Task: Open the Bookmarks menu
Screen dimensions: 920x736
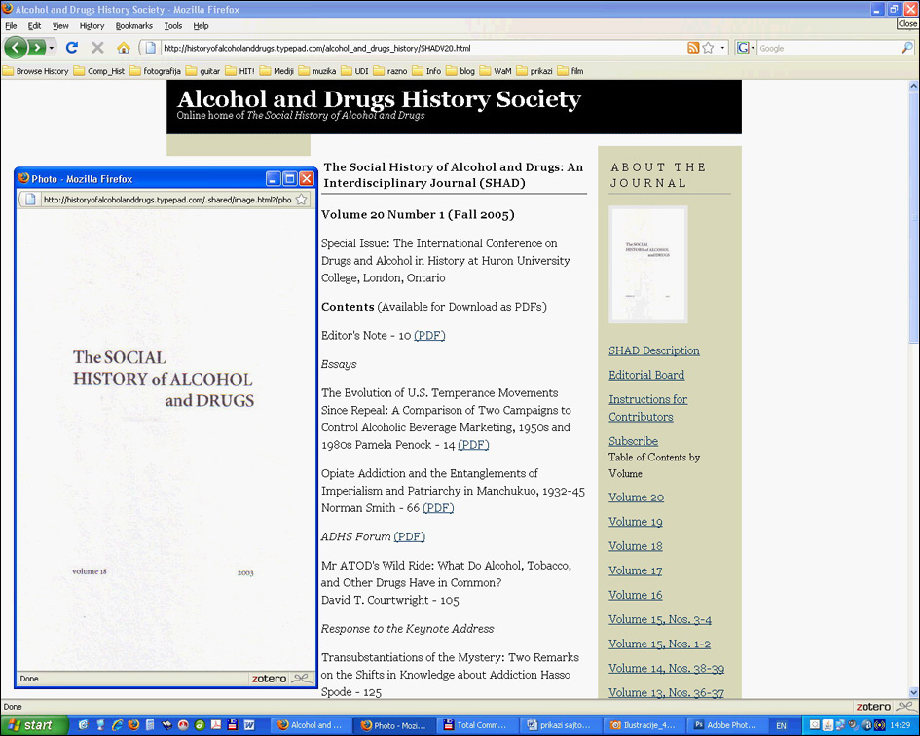Action: pos(133,26)
